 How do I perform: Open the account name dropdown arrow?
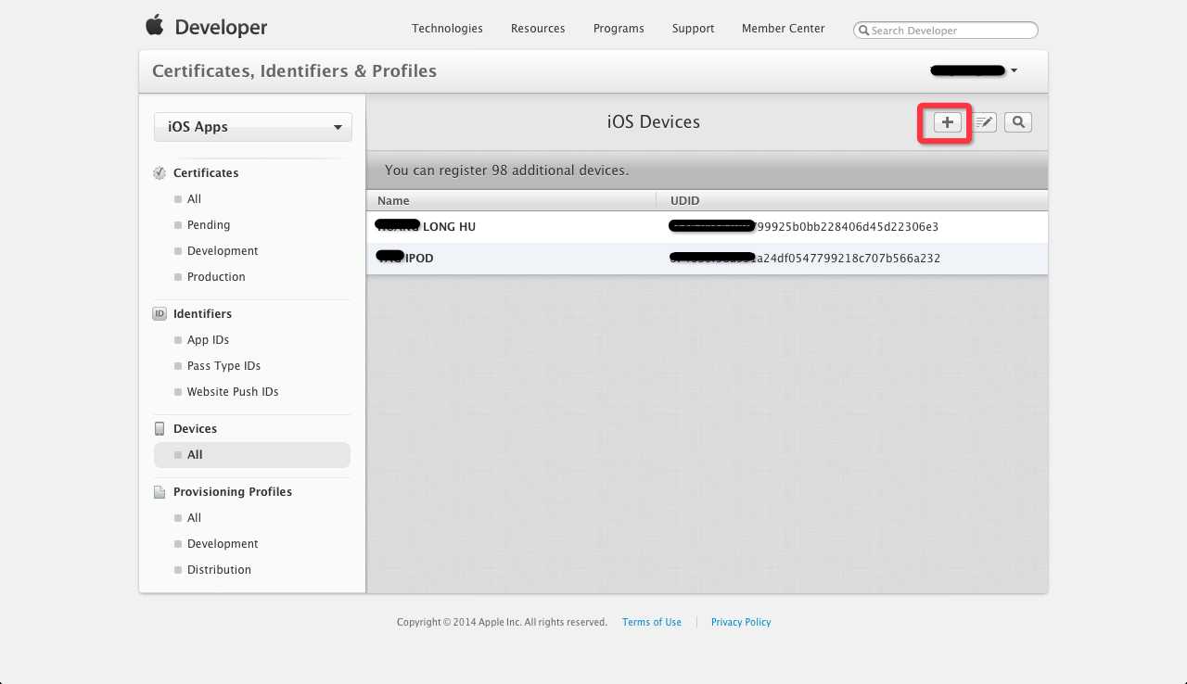(1014, 70)
